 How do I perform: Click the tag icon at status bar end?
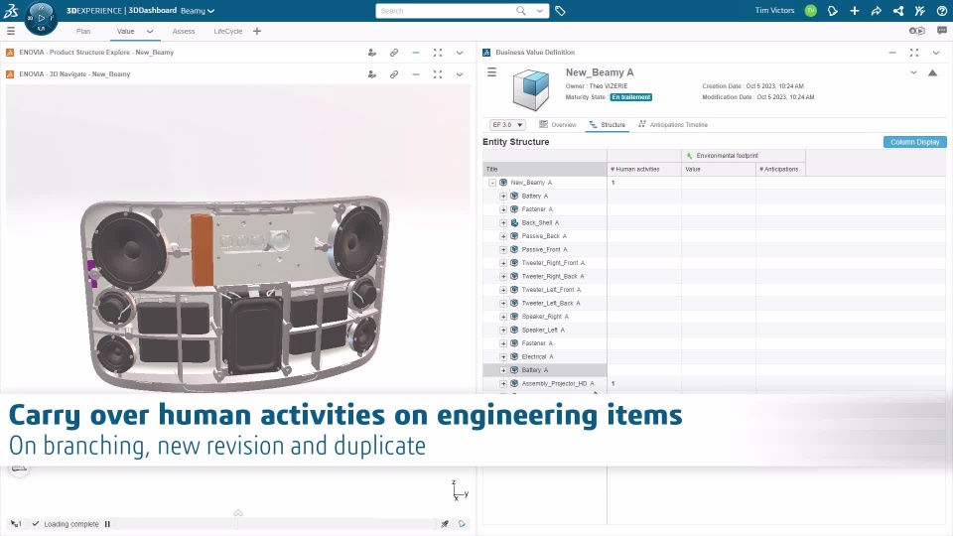(462, 524)
